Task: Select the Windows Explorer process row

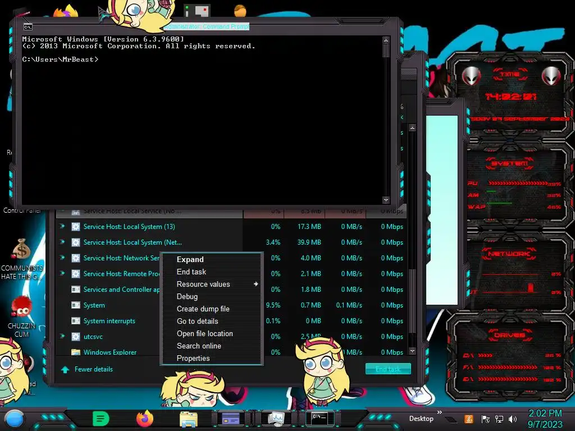Action: pyautogui.click(x=231, y=352)
